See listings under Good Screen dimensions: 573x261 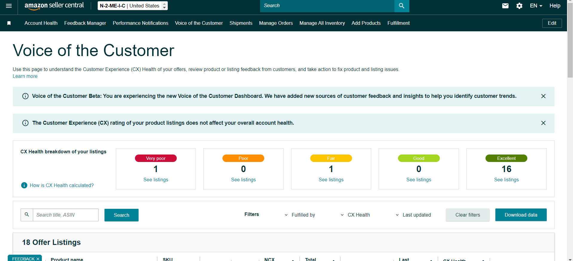click(x=419, y=180)
